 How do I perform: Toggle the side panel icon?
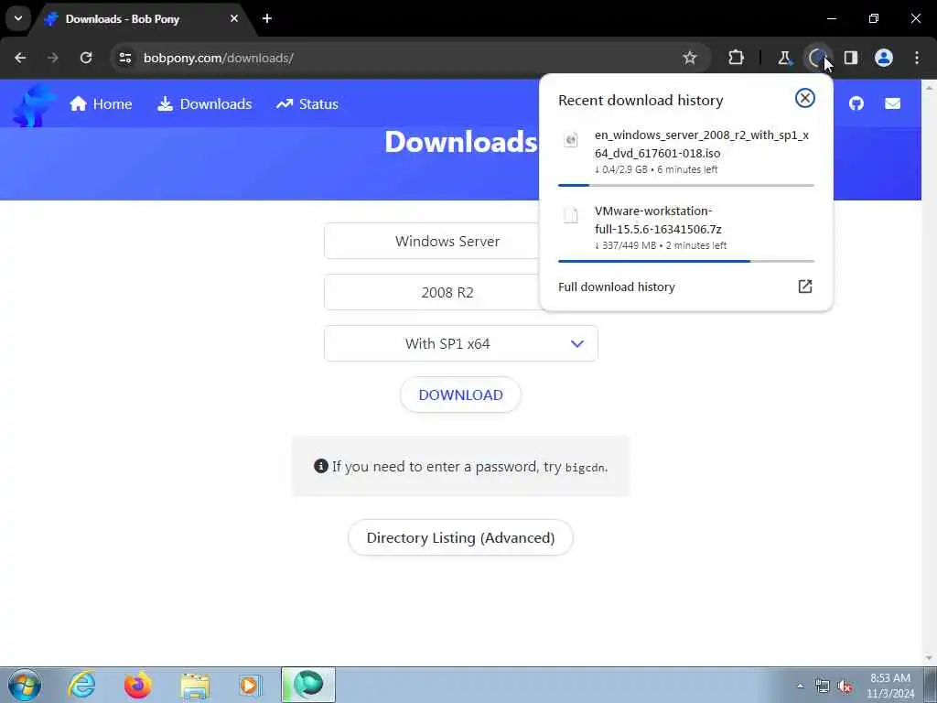point(851,58)
